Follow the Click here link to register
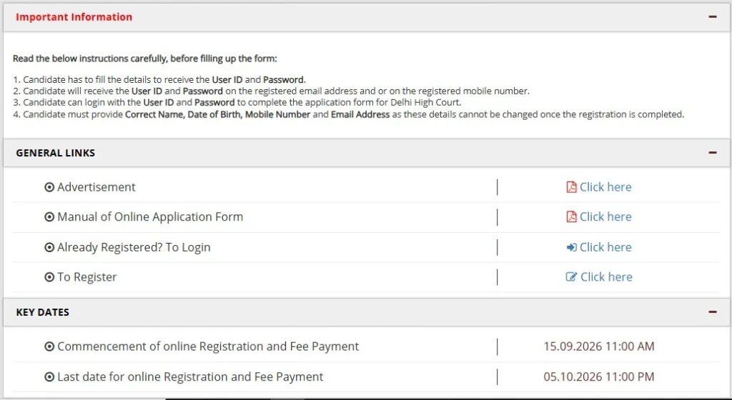This screenshot has height=400, width=732. (x=606, y=277)
